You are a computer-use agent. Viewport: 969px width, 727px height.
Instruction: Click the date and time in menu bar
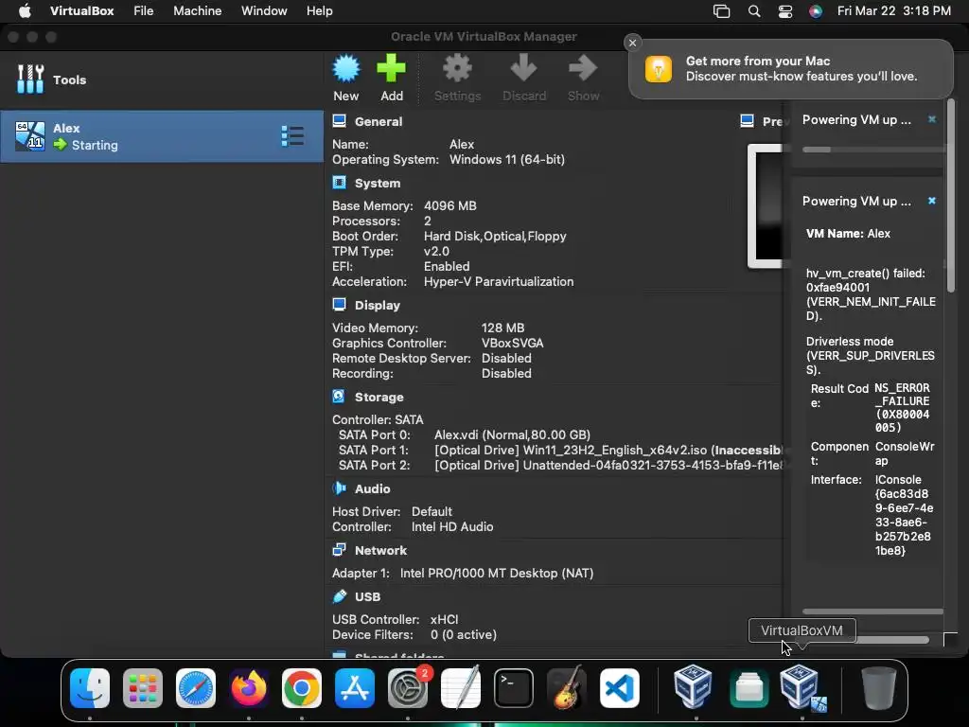coord(893,11)
